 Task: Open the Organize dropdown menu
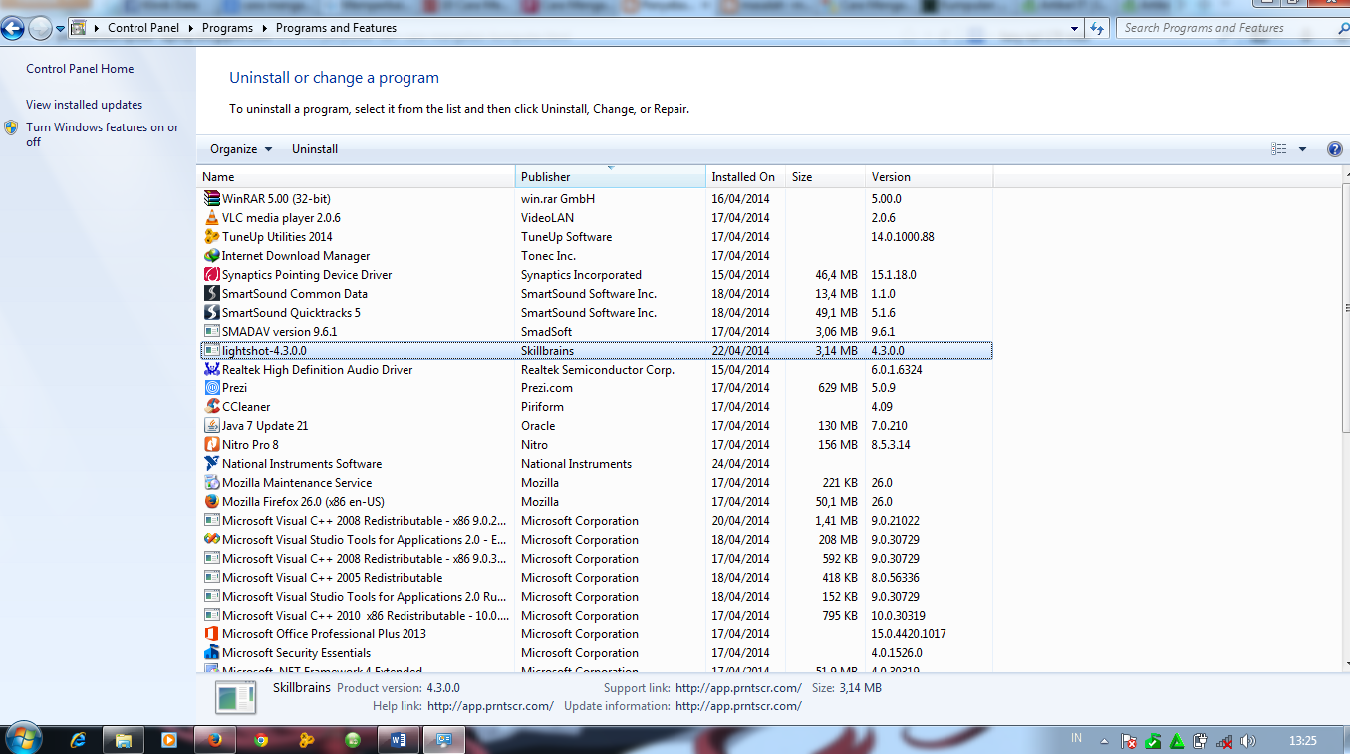pos(241,149)
